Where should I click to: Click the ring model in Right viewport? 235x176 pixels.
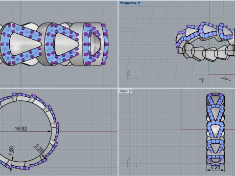(215, 129)
